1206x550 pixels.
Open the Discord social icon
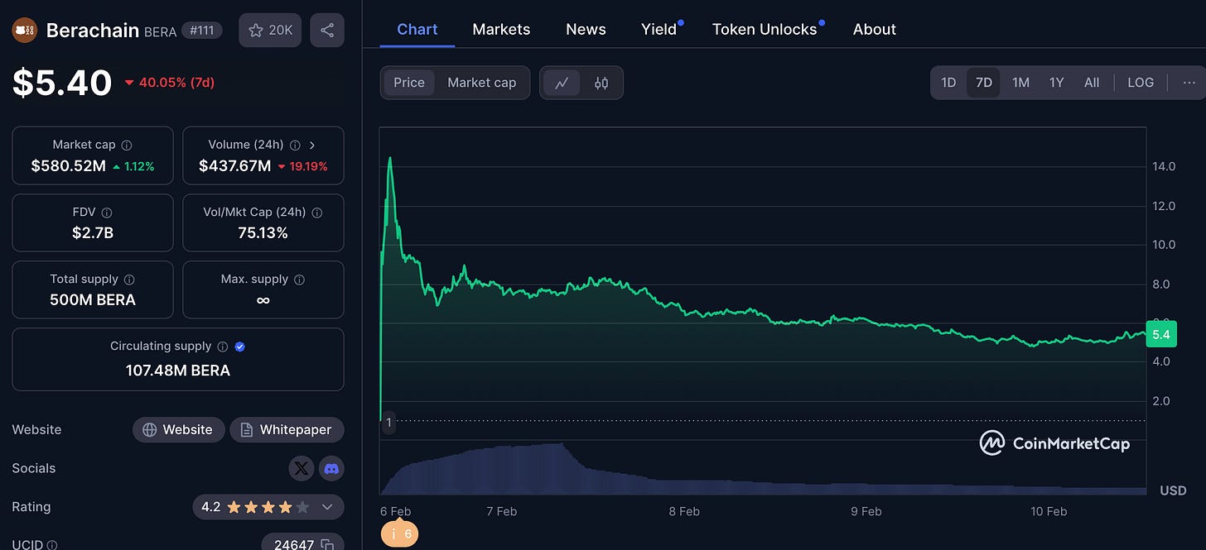331,469
